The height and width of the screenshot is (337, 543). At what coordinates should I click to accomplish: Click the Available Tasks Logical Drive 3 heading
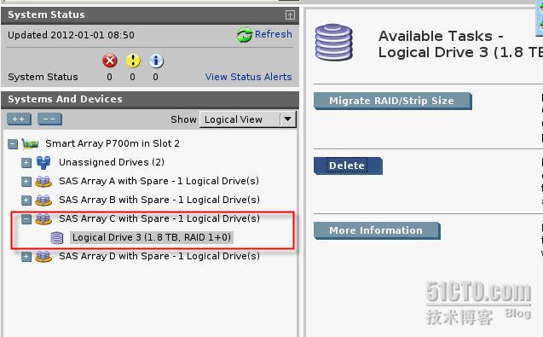click(460, 44)
